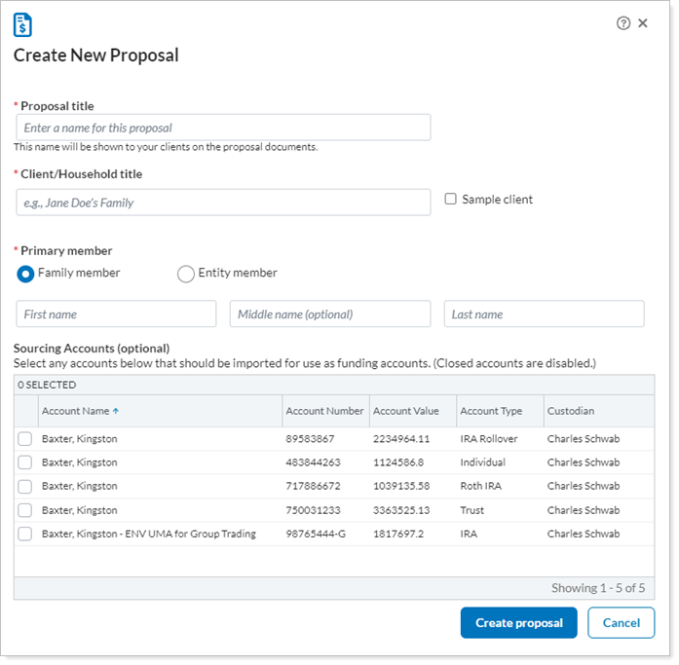Select the Entity member radio button
This screenshot has width=679, height=665.
click(x=185, y=274)
